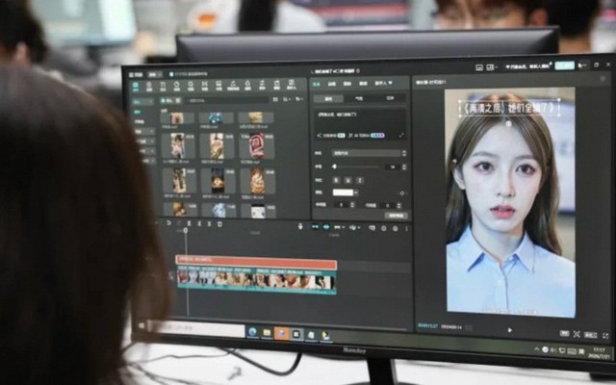Toggle italic text style I
The image size is (616, 385).
click(x=359, y=180)
